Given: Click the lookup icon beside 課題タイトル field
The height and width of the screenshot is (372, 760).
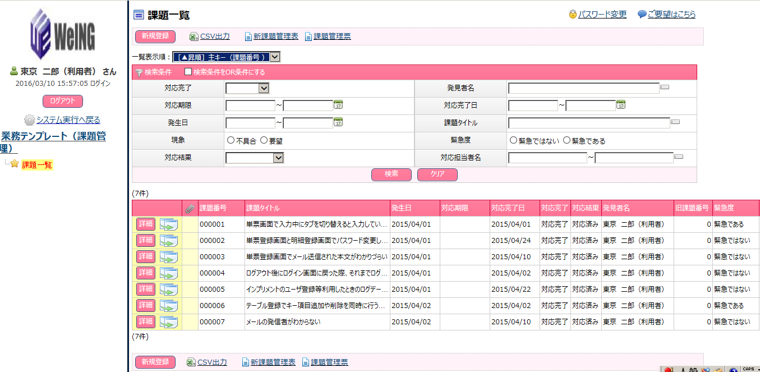Looking at the screenshot, I should coord(675,122).
